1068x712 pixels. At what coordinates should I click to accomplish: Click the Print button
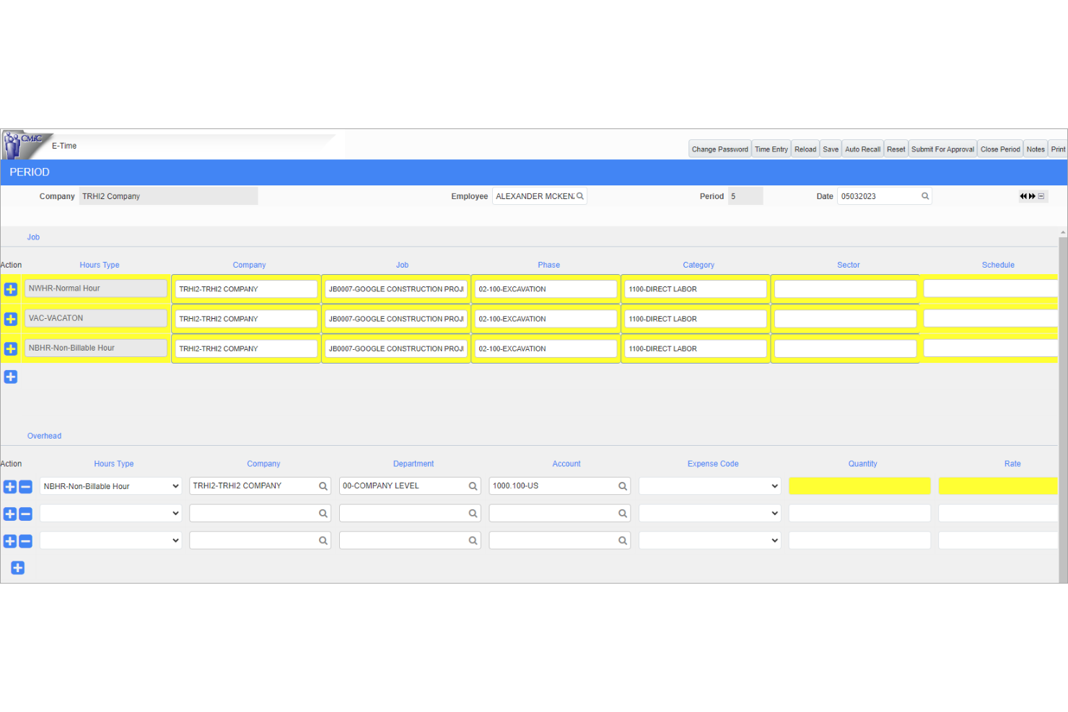click(x=1058, y=149)
